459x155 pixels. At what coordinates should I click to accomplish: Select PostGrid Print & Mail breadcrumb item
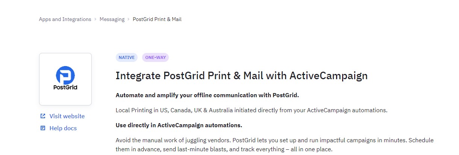coord(157,19)
